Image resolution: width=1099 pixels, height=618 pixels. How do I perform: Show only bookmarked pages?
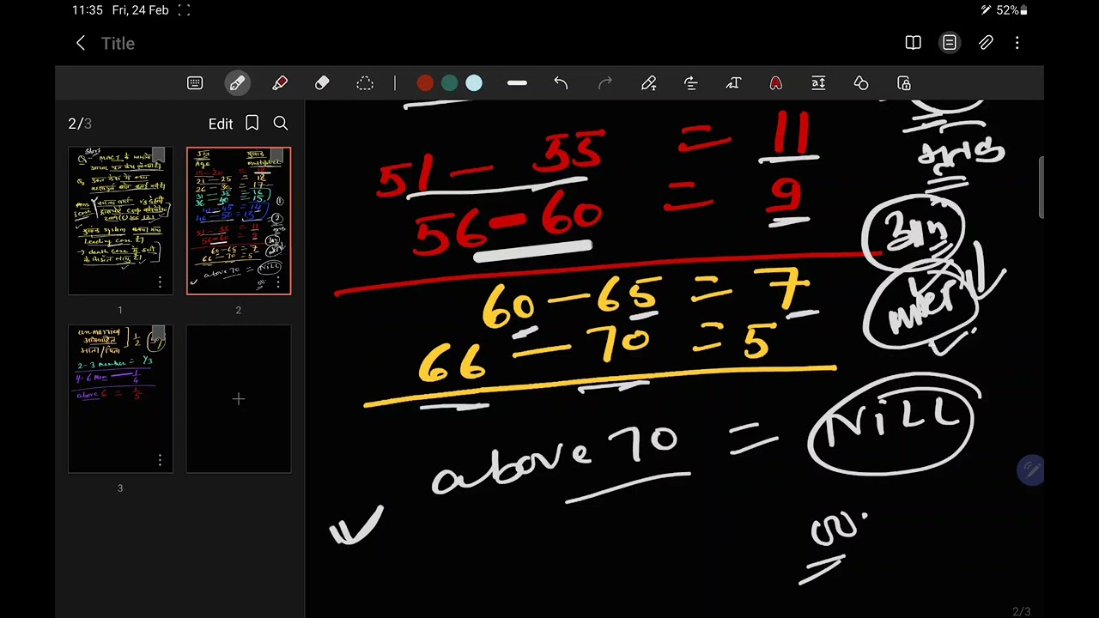(x=252, y=124)
